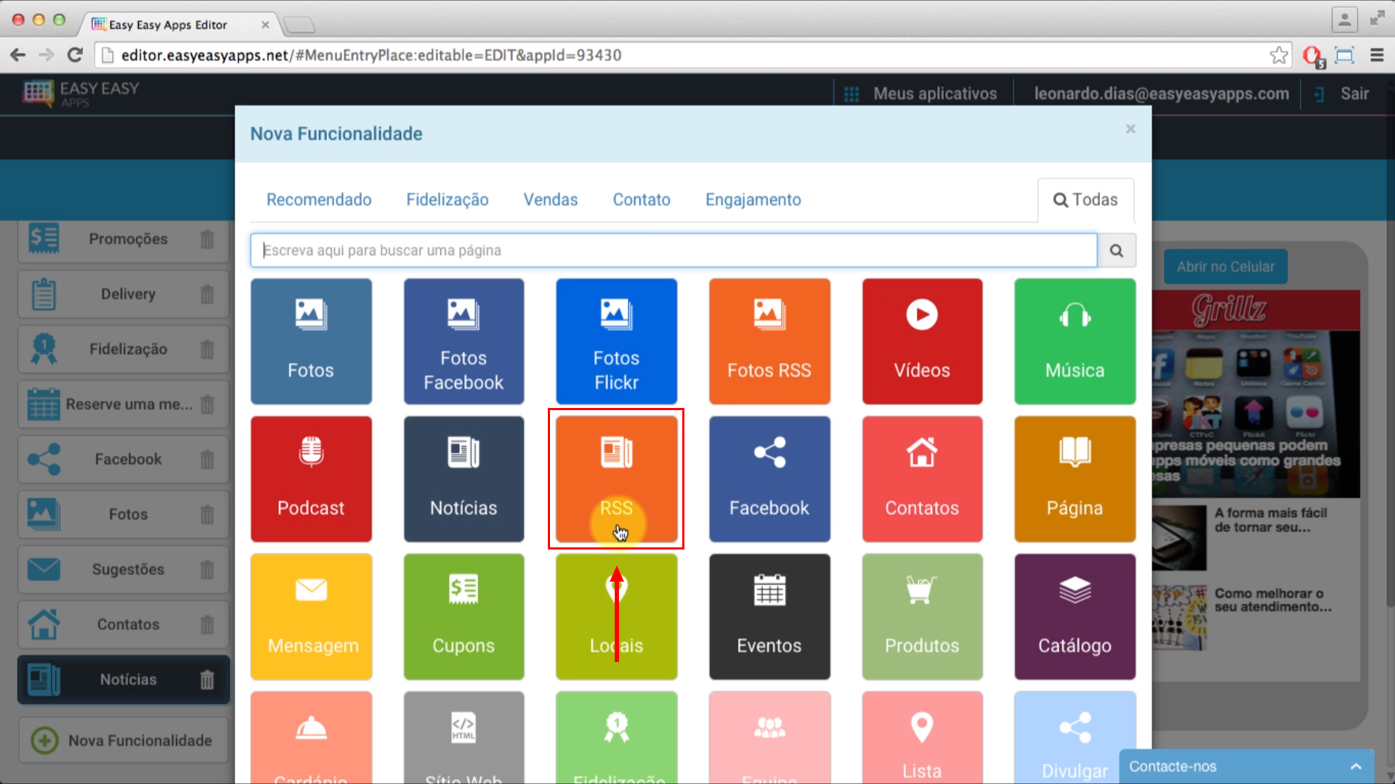Switch to Fidelização tab

coord(448,199)
